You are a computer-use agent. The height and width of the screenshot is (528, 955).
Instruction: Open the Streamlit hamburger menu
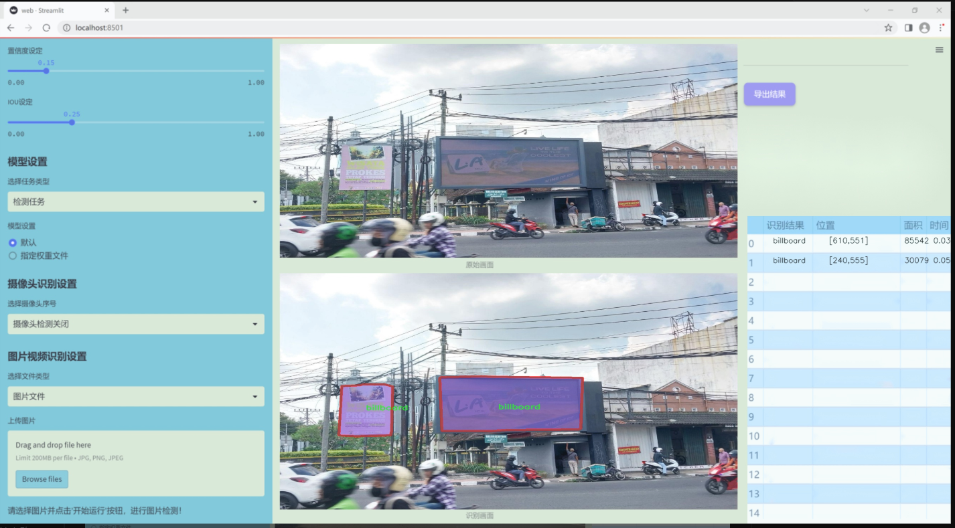point(940,50)
